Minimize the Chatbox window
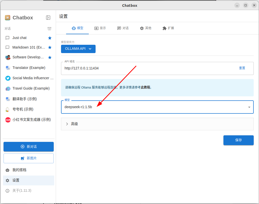This screenshot has height=204, width=259. [x=237, y=6]
